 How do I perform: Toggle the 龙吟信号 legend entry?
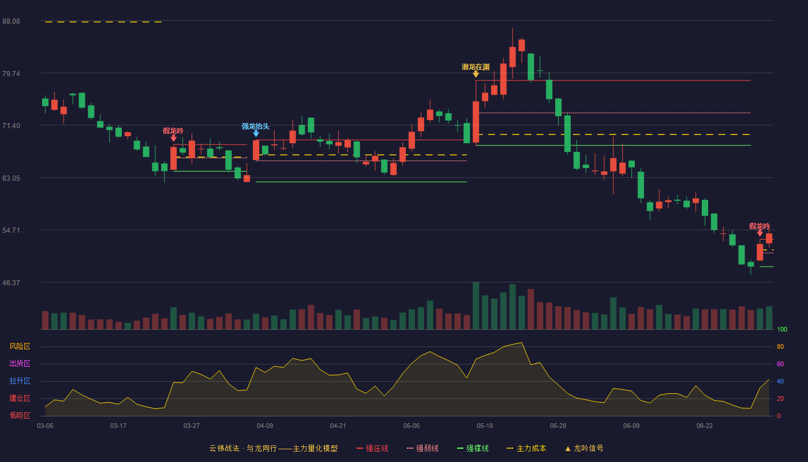(584, 448)
